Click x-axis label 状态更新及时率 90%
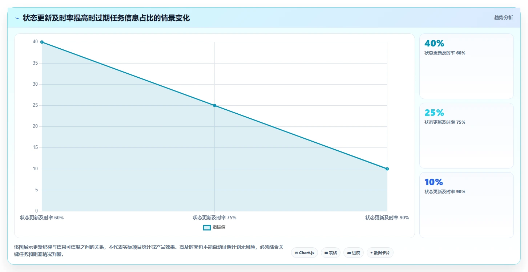528x272 pixels. click(387, 218)
